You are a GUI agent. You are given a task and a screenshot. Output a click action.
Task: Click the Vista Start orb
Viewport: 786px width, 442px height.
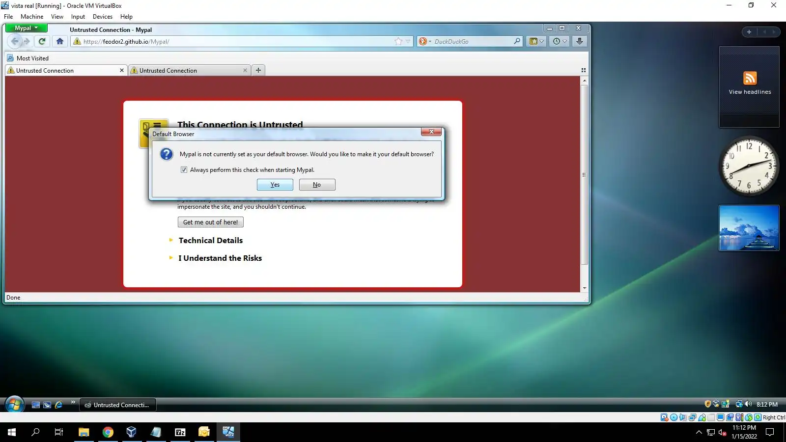(x=14, y=405)
